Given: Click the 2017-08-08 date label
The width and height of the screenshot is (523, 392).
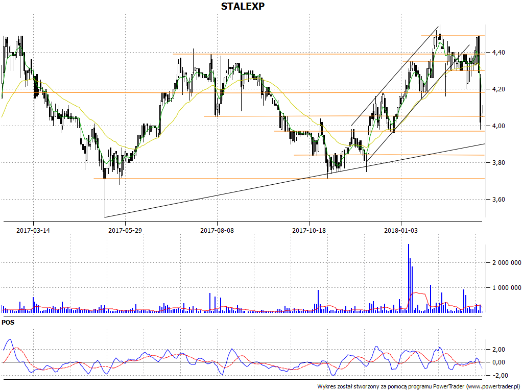Looking at the screenshot, I should 217,230.
